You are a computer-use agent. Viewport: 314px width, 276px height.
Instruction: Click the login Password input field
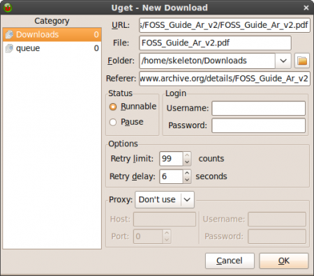coord(259,125)
